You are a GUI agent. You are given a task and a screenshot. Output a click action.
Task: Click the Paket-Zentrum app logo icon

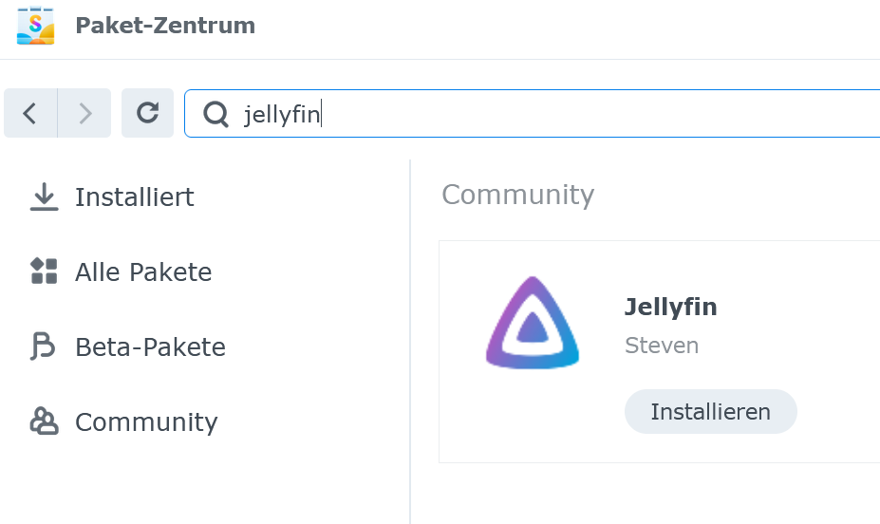35,26
